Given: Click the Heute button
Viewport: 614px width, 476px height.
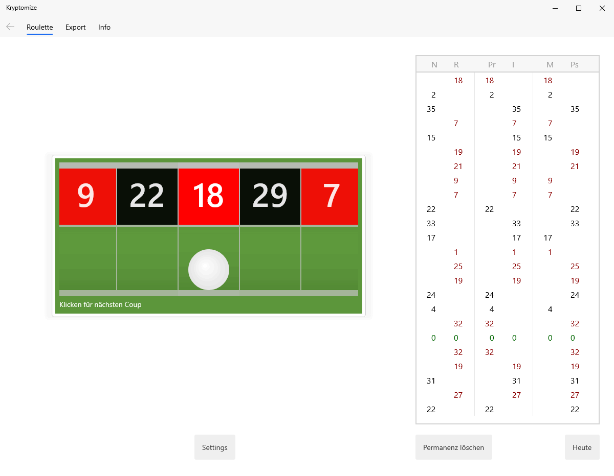Looking at the screenshot, I should pyautogui.click(x=582, y=447).
